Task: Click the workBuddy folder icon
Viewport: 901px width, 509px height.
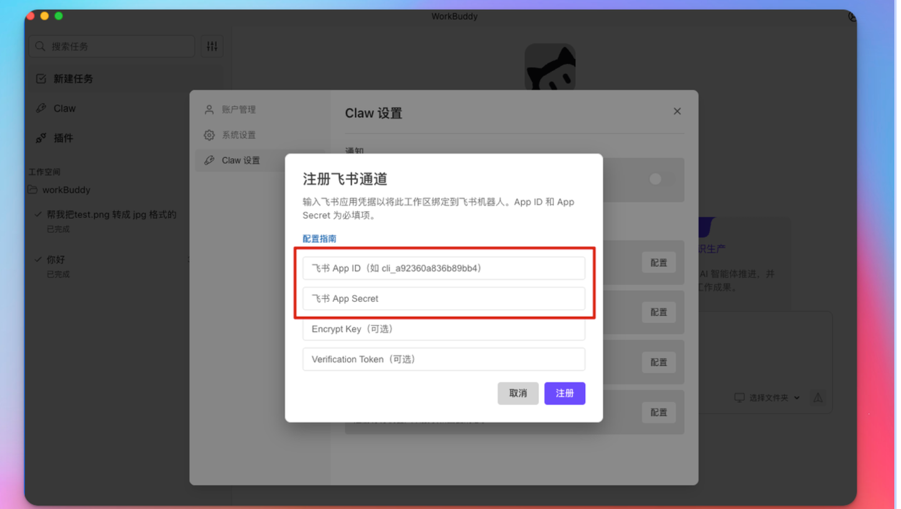Action: [33, 191]
